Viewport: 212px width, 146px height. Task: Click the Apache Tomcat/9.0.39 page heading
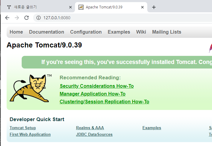(44, 45)
